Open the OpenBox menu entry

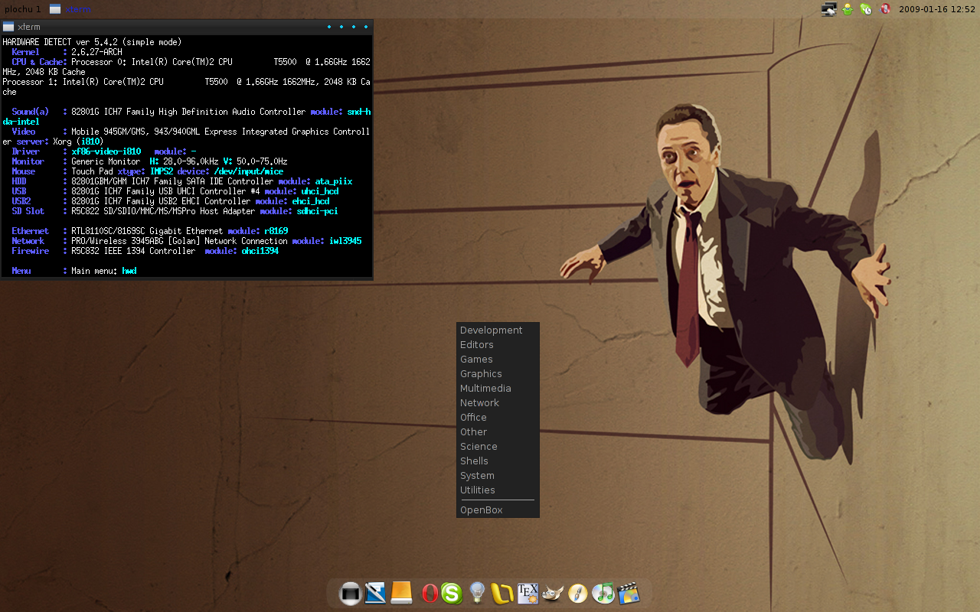coord(498,510)
